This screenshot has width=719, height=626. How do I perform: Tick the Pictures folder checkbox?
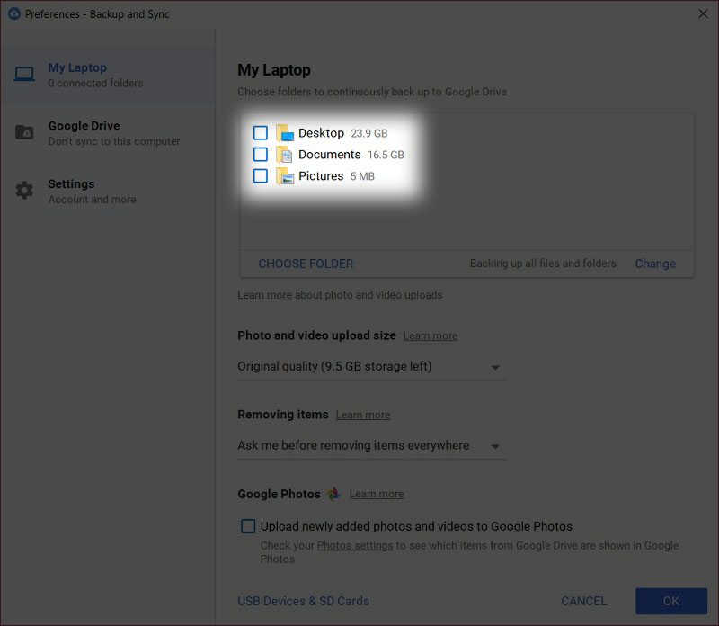click(261, 175)
